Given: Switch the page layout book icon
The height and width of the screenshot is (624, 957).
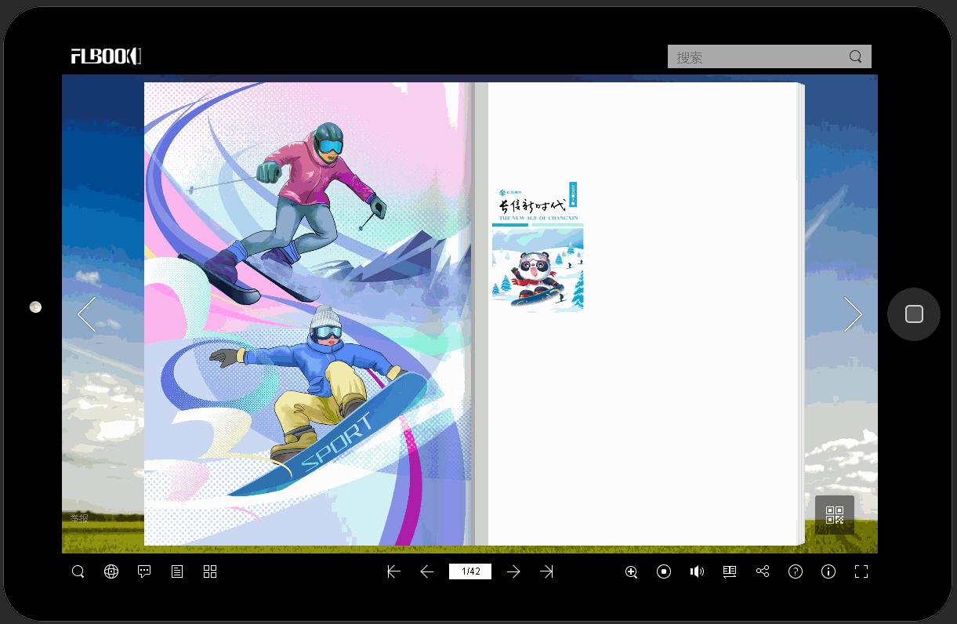Looking at the screenshot, I should pos(730,571).
